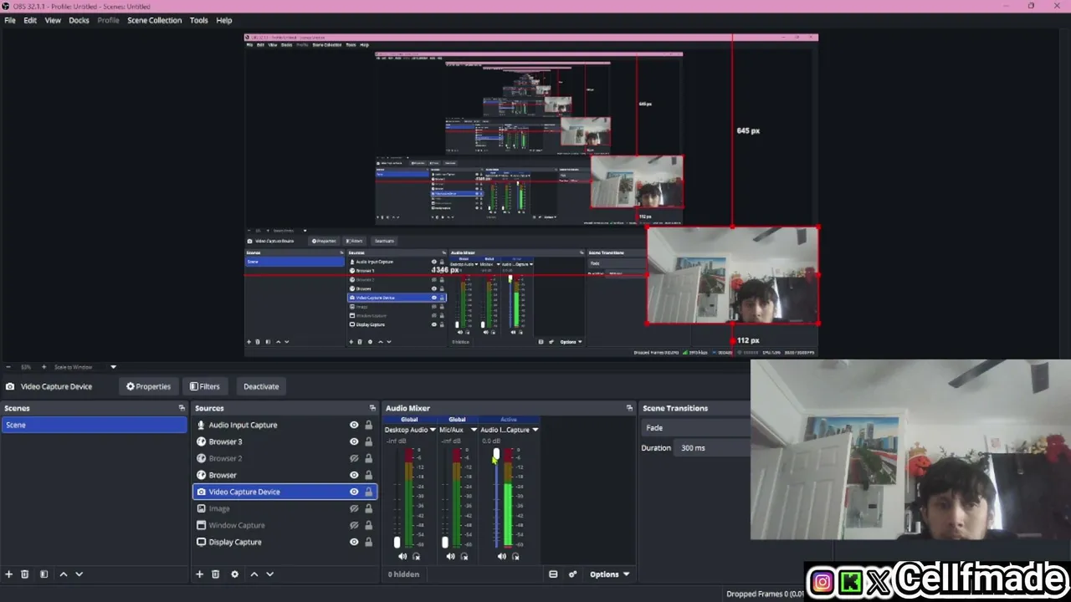Pop out the Sources dock
This screenshot has height=602, width=1071.
point(372,408)
